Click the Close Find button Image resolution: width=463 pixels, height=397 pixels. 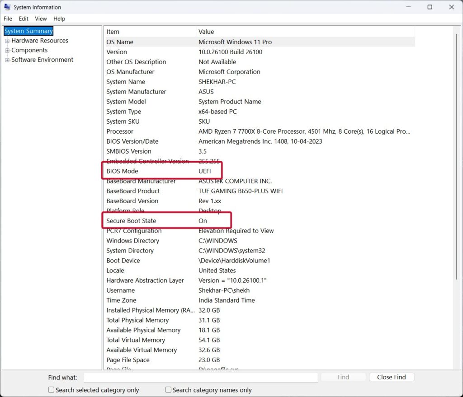pos(392,377)
